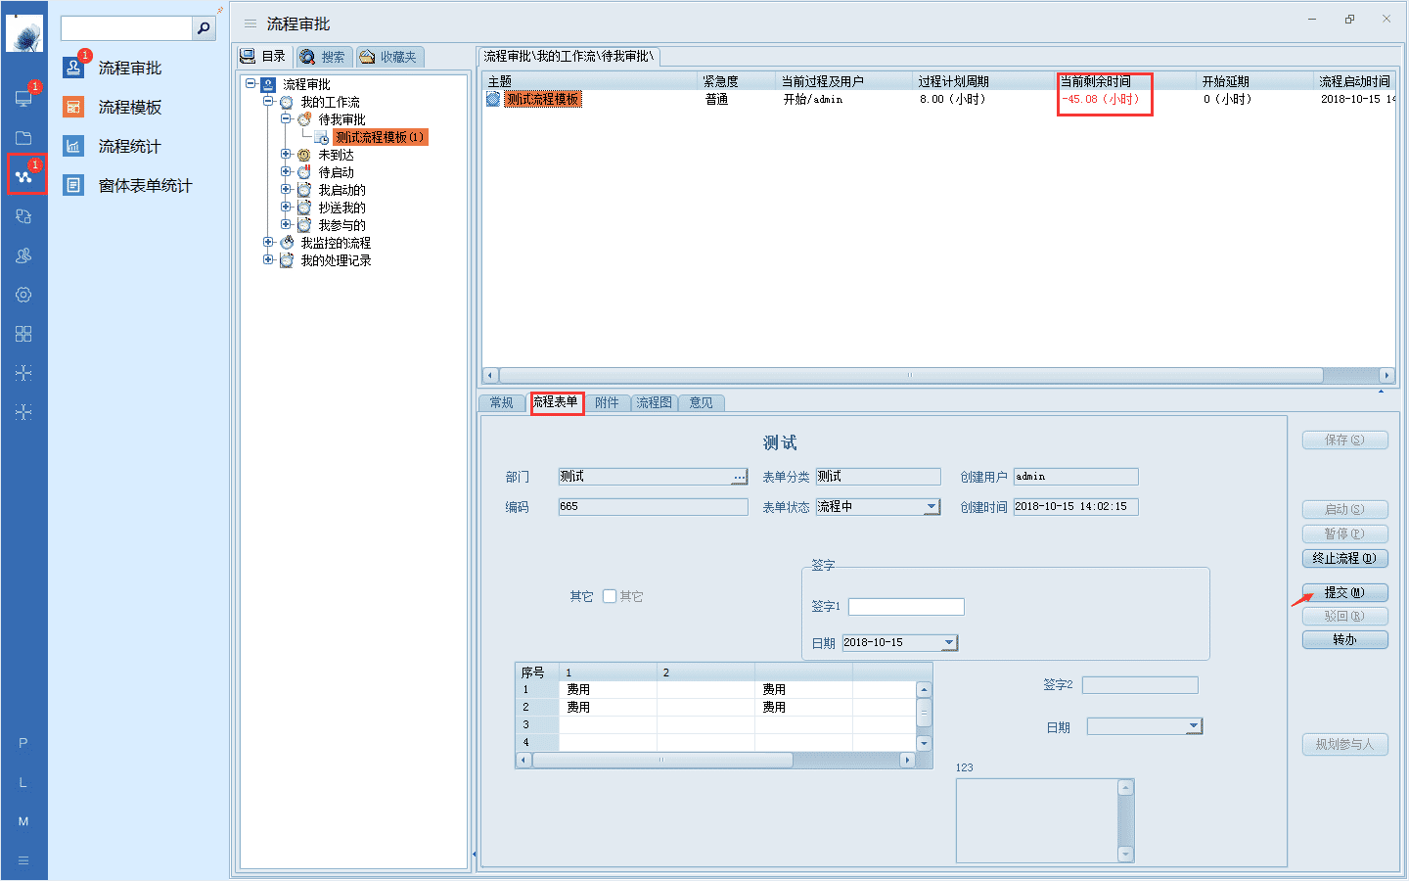Open the hamburger menu at sidebar bottom

click(x=23, y=860)
